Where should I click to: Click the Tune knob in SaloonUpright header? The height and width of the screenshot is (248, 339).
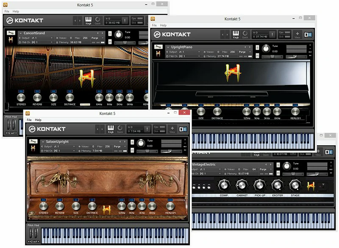(x=141, y=143)
